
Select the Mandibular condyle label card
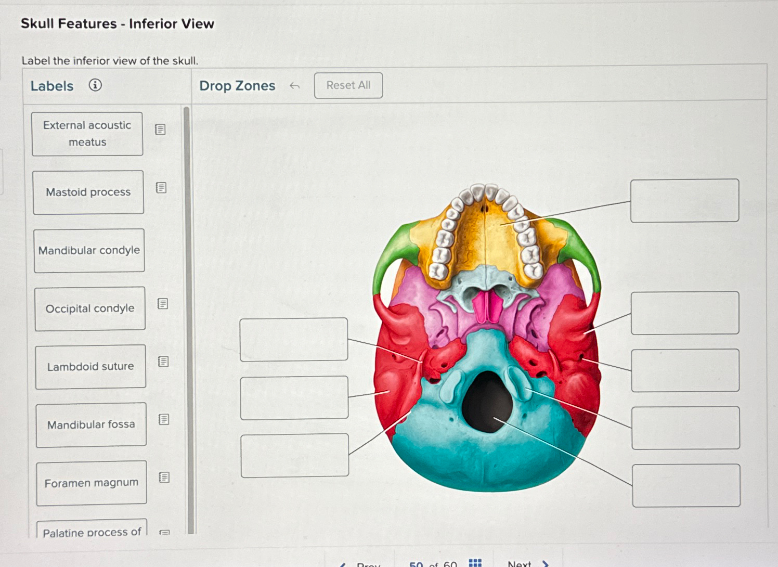(89, 251)
